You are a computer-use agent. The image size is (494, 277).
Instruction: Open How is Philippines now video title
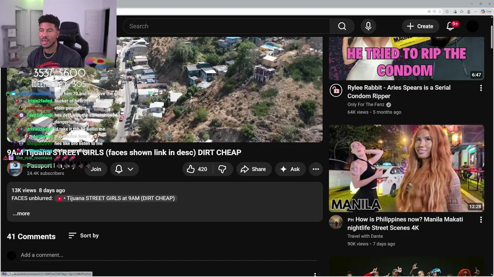[x=405, y=224]
